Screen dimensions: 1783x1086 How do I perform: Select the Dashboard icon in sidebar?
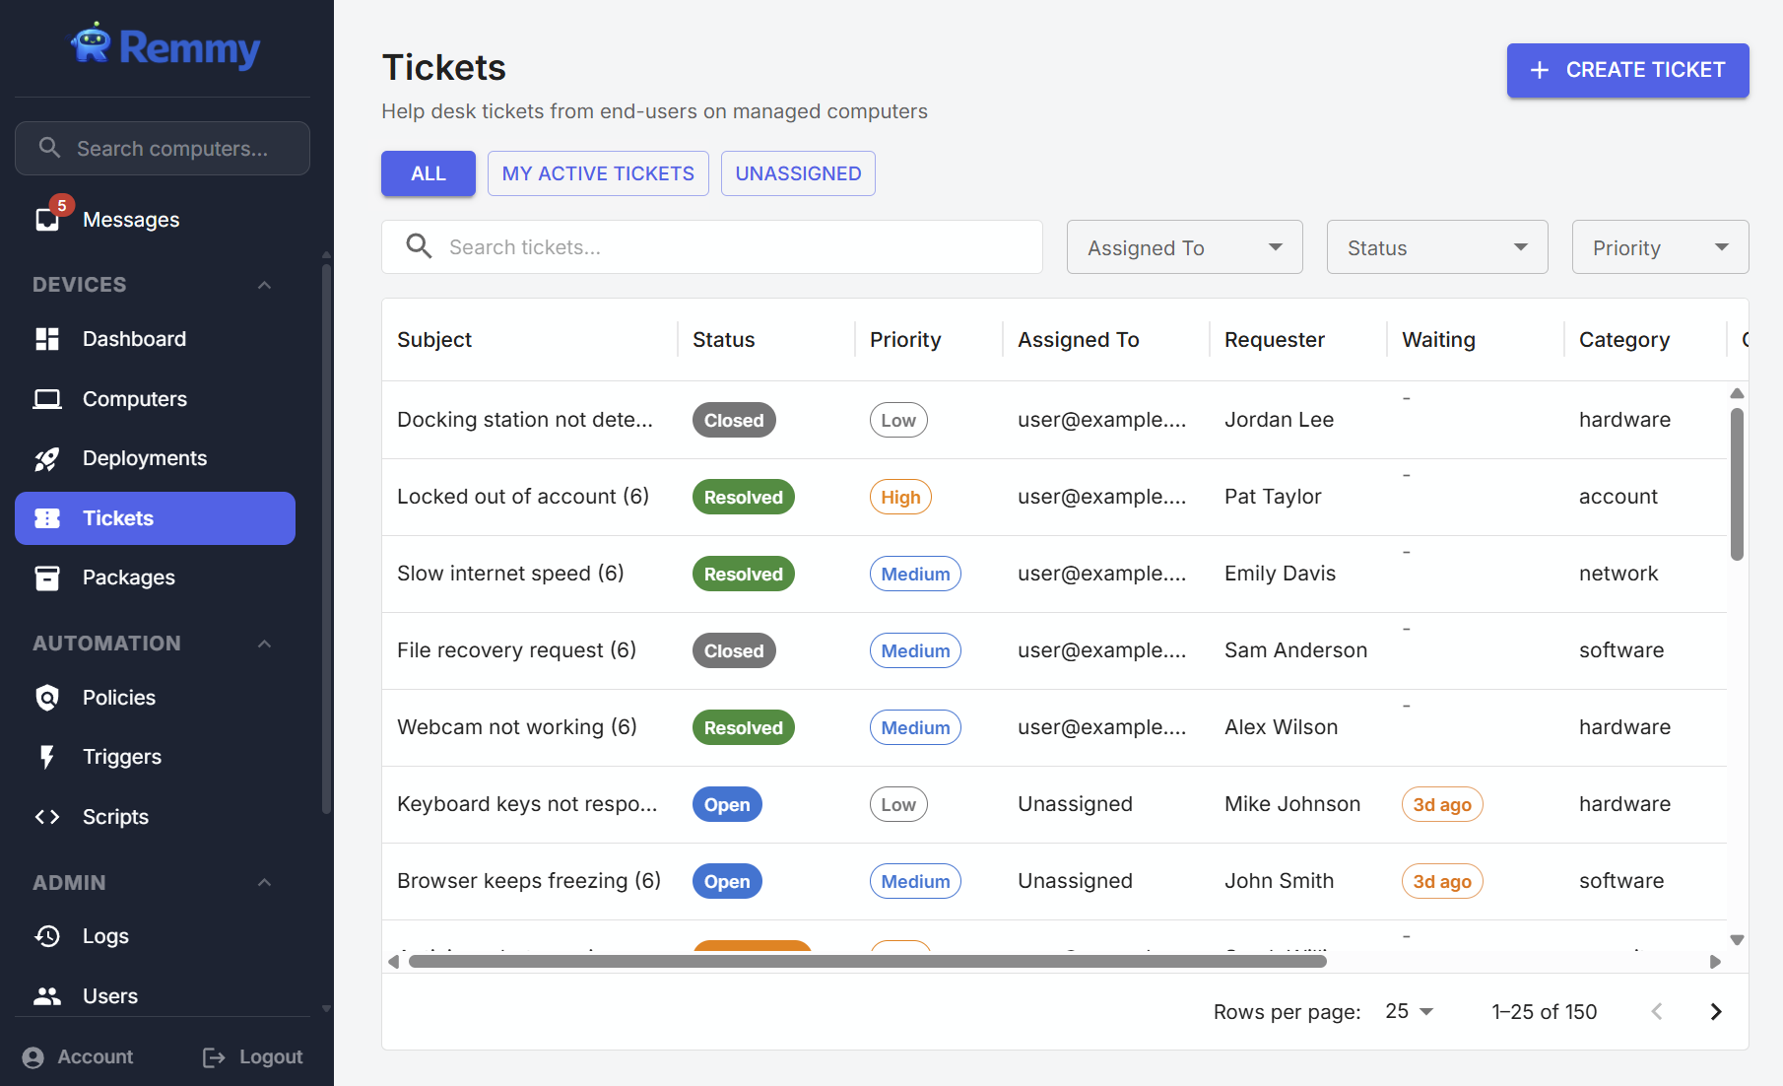(x=47, y=338)
